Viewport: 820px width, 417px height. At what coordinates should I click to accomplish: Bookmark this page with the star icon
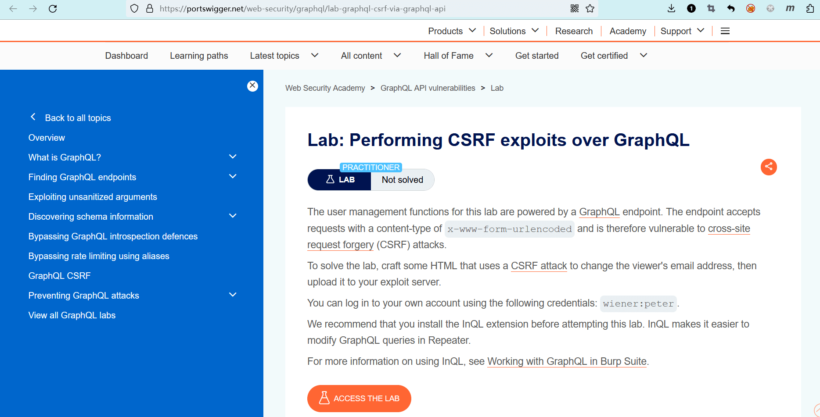[x=590, y=9]
